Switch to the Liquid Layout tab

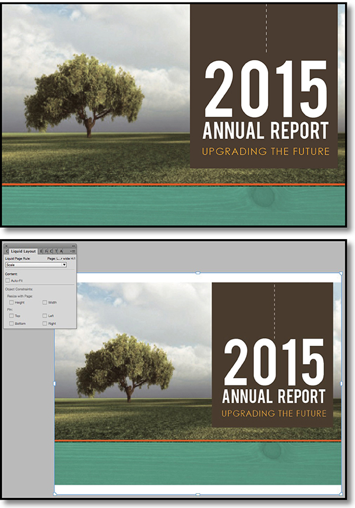click(x=23, y=252)
